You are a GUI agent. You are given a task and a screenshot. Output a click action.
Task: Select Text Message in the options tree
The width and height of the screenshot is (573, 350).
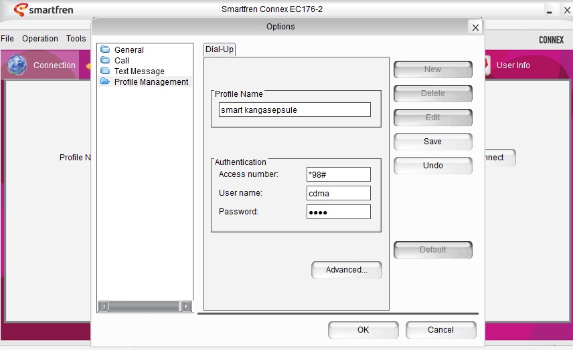click(139, 71)
